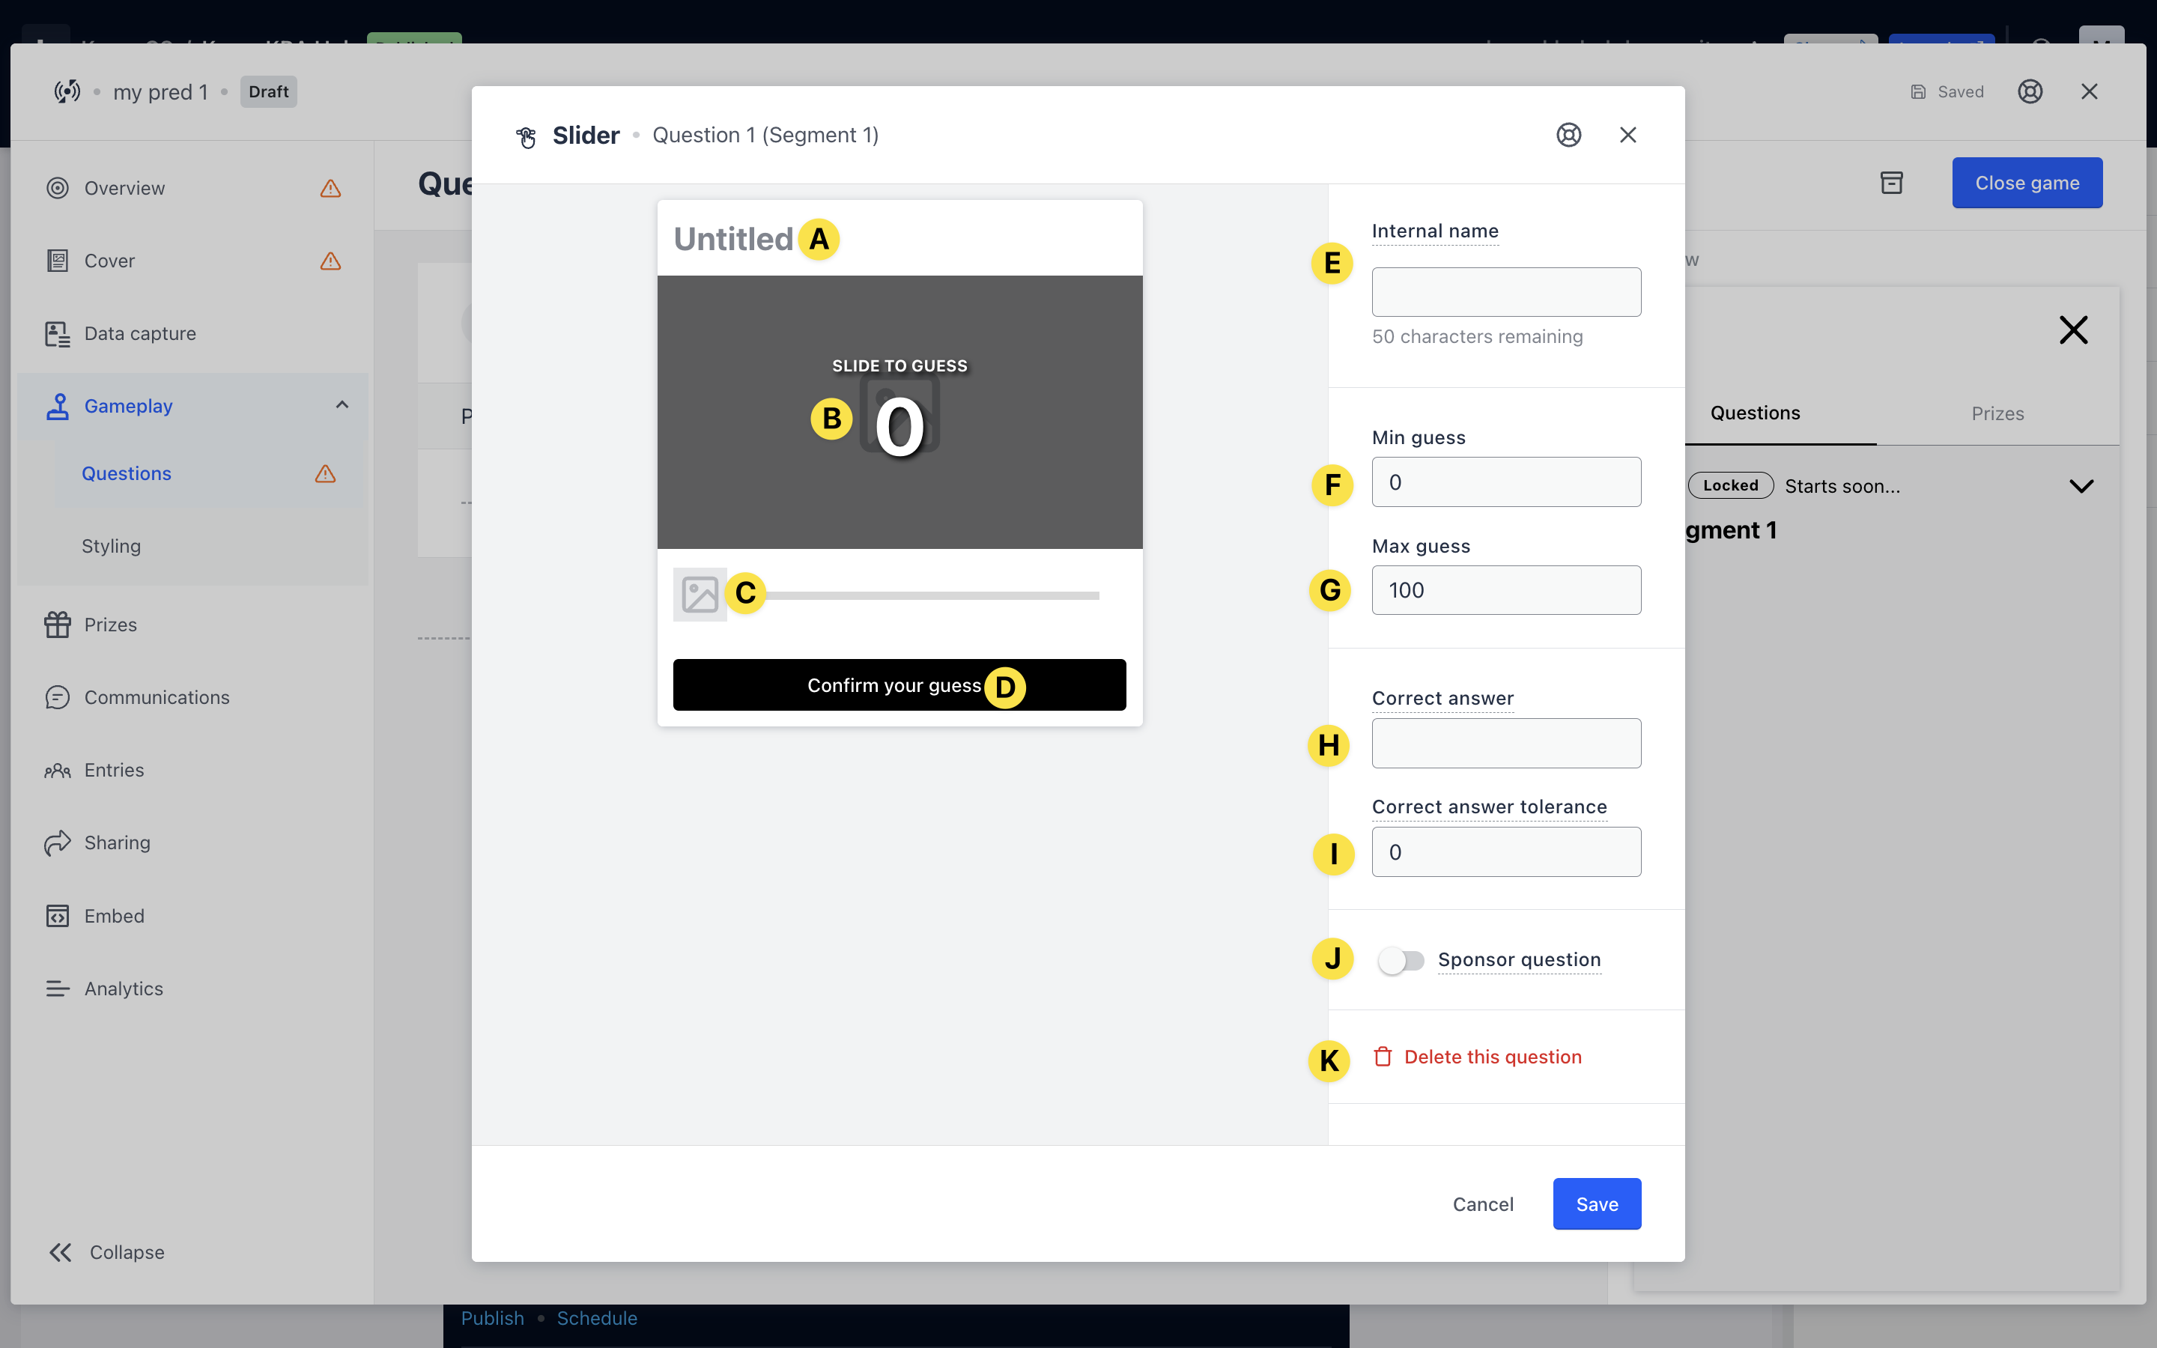Click the Embed code icon in sidebar

pos(58,916)
